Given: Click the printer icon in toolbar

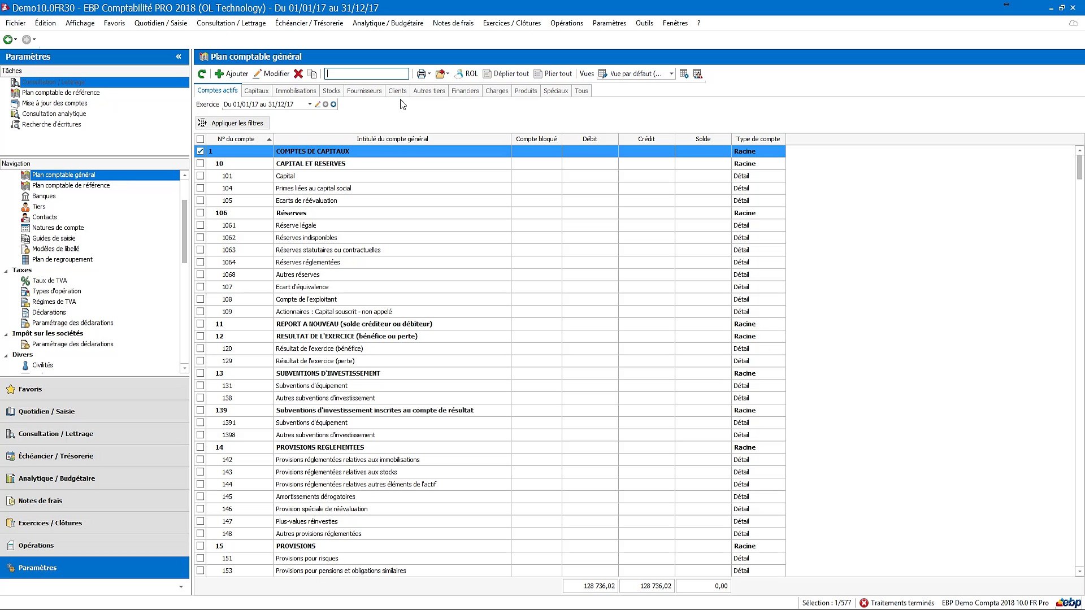Looking at the screenshot, I should coord(421,74).
